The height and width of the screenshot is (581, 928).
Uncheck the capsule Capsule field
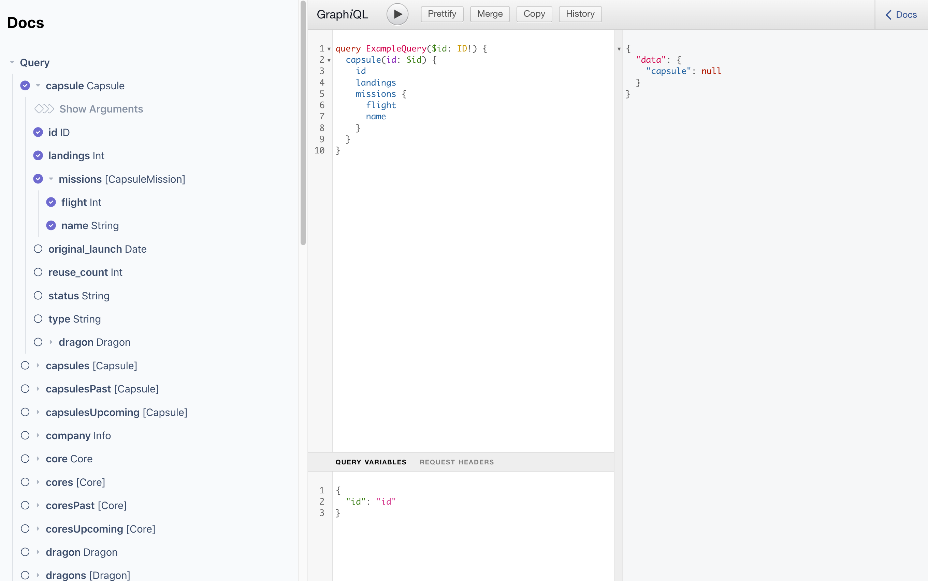[x=25, y=86]
